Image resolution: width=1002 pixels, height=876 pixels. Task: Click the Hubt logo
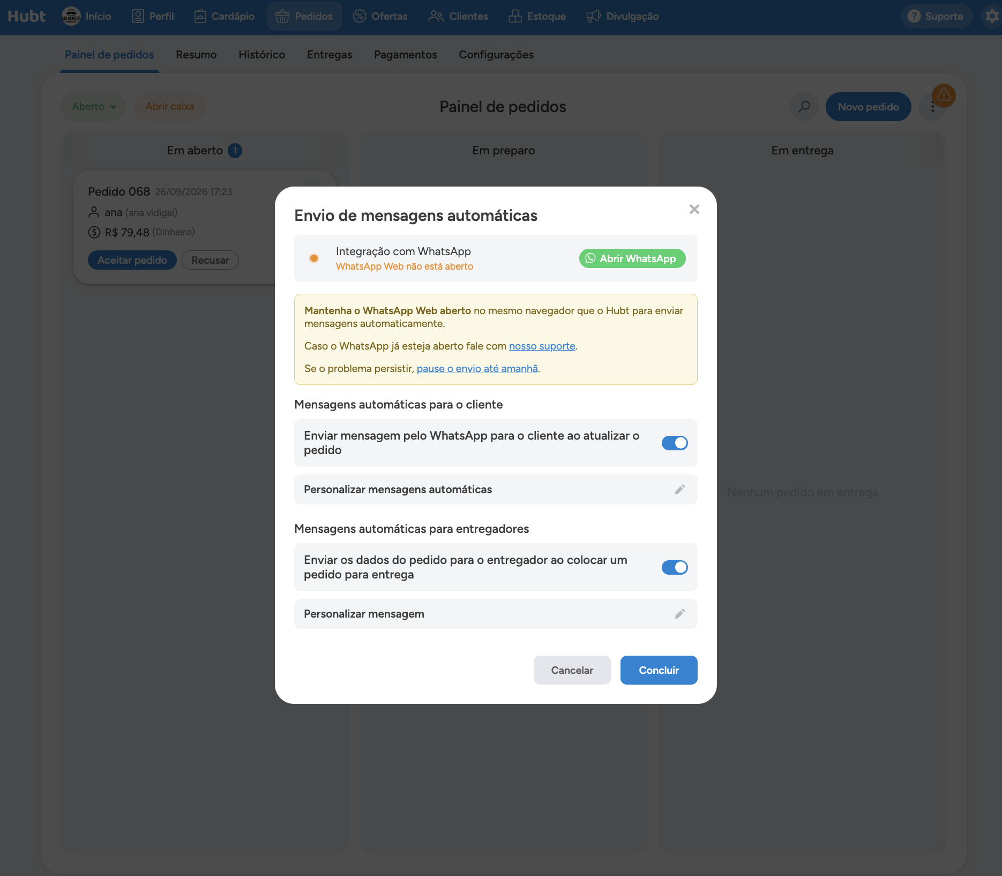click(x=27, y=16)
